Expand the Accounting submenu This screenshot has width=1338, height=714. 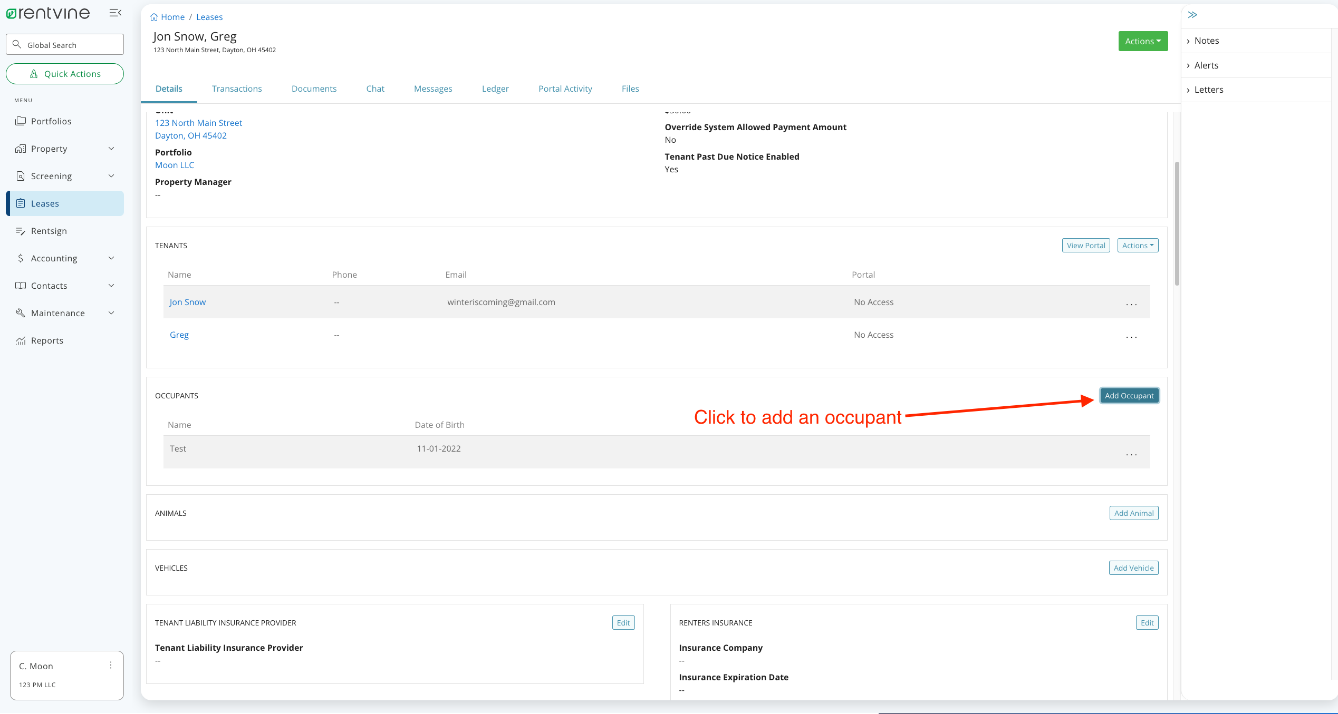[111, 258]
